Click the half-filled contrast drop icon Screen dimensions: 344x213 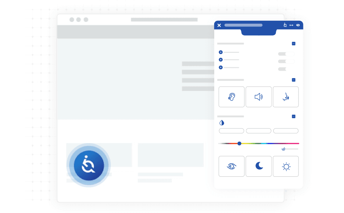[x=222, y=123]
